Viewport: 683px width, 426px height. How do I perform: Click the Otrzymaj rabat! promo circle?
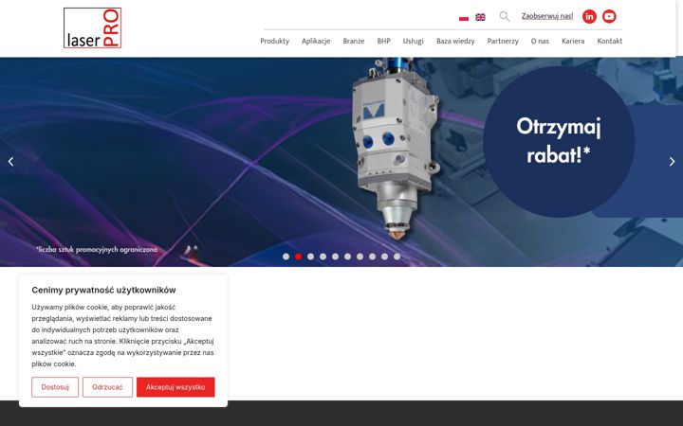pyautogui.click(x=559, y=141)
